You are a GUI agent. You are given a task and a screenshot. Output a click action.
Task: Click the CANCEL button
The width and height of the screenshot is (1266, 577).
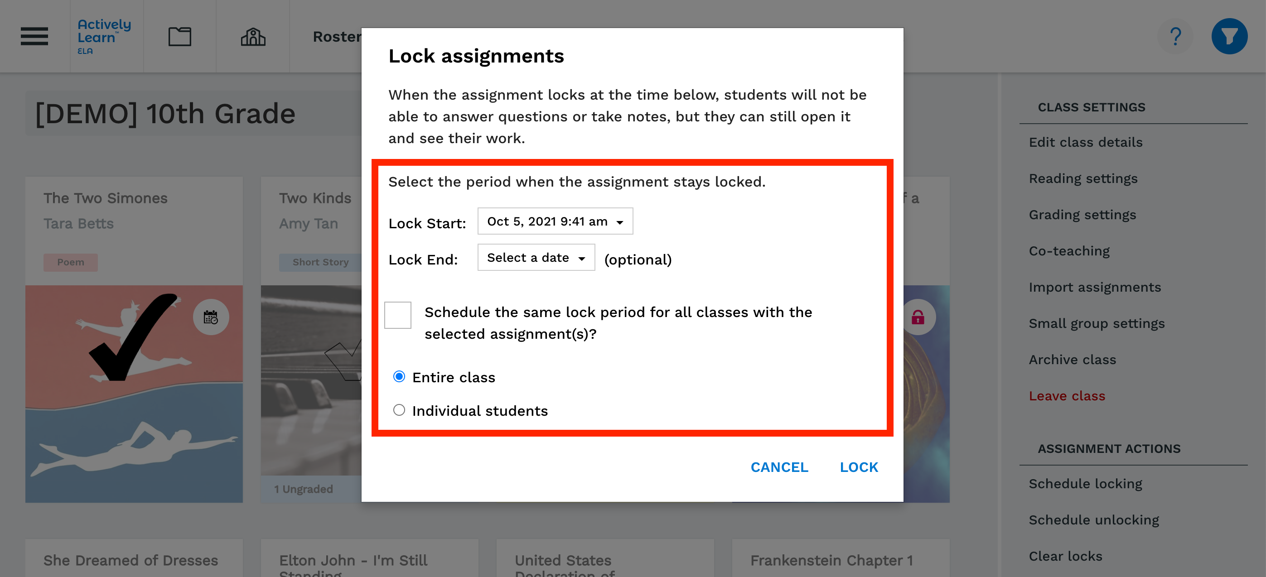(780, 466)
